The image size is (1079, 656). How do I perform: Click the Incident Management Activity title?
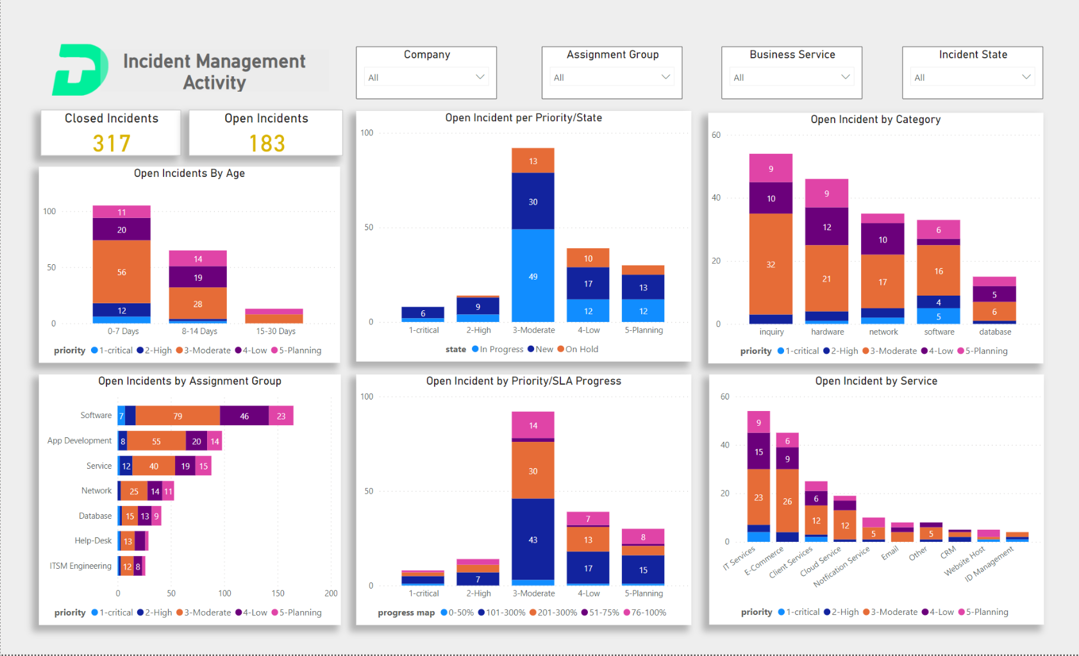[214, 71]
